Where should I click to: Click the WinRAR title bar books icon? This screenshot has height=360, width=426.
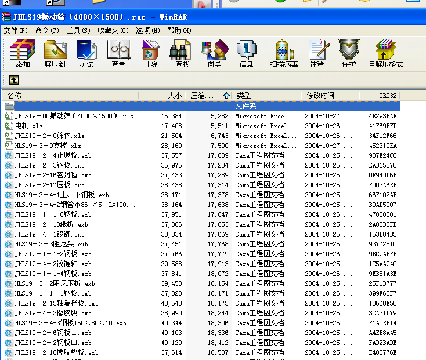pyautogui.click(x=6, y=17)
